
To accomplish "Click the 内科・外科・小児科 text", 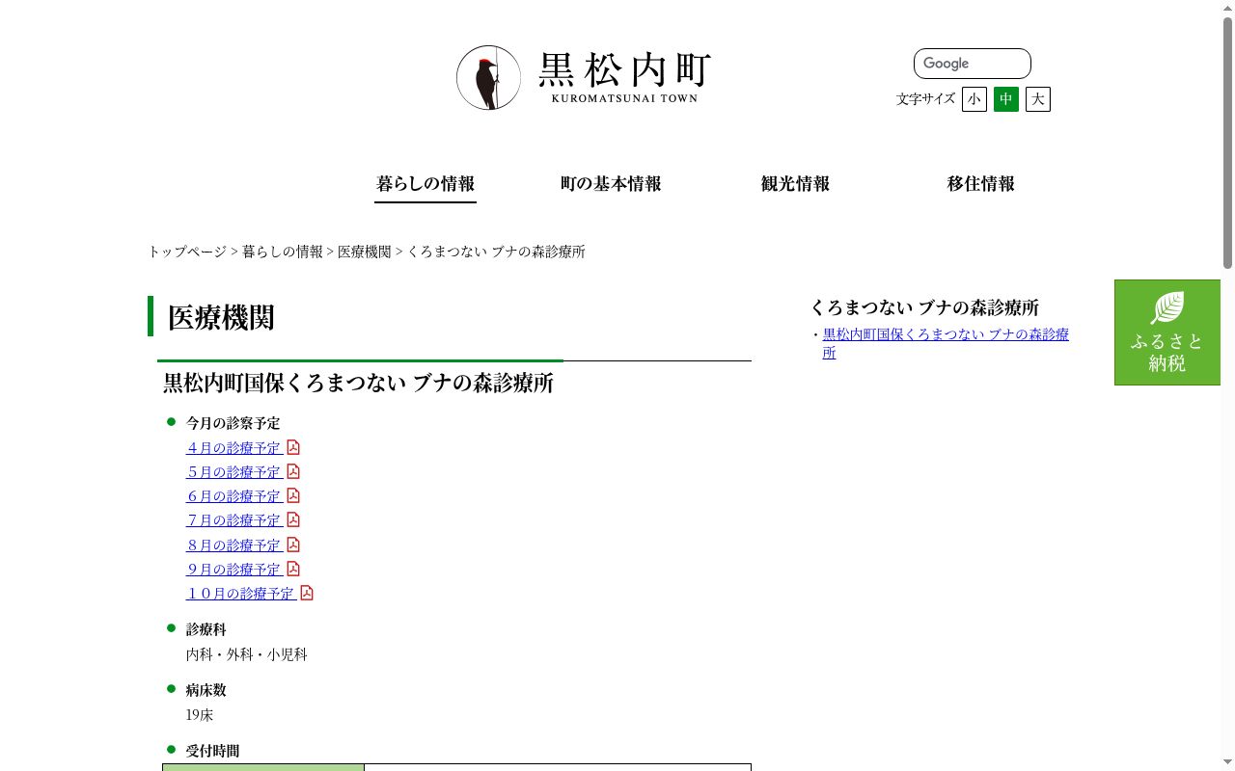I will (247, 654).
